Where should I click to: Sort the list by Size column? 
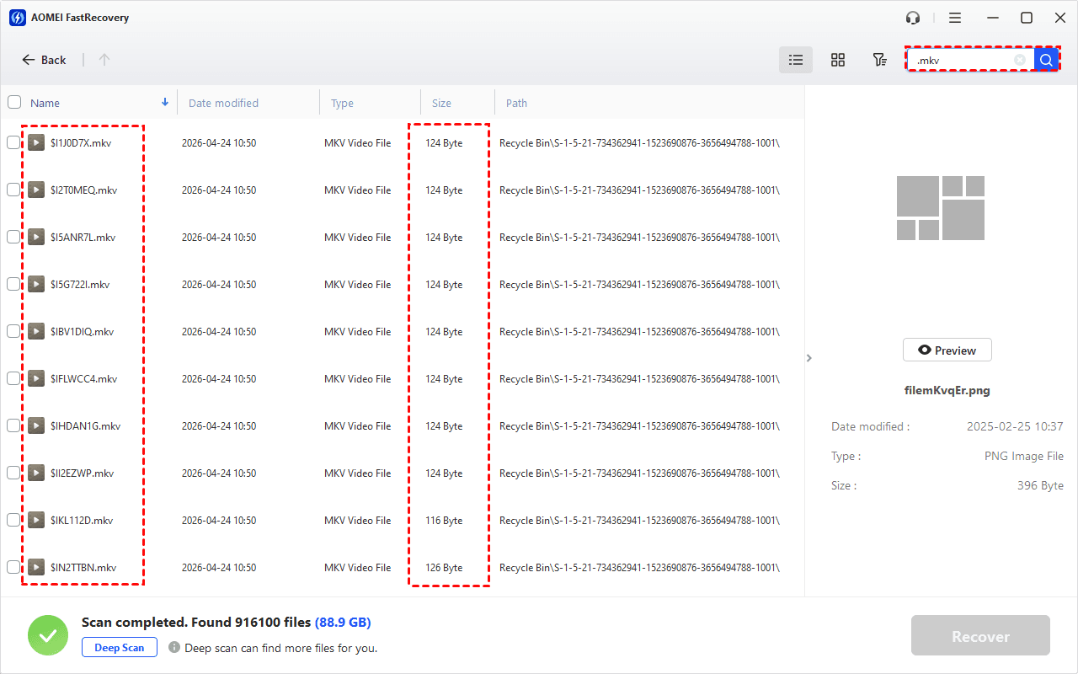[x=441, y=103]
